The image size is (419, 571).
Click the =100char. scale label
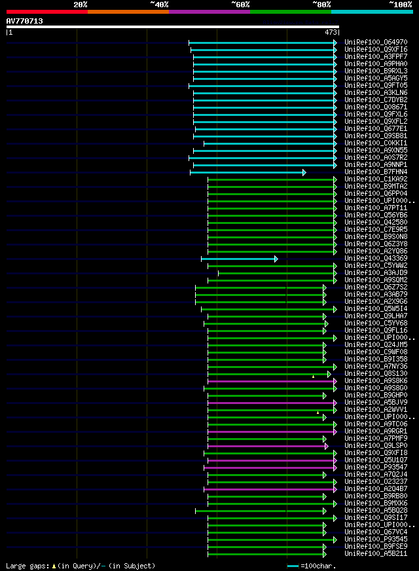[319, 566]
